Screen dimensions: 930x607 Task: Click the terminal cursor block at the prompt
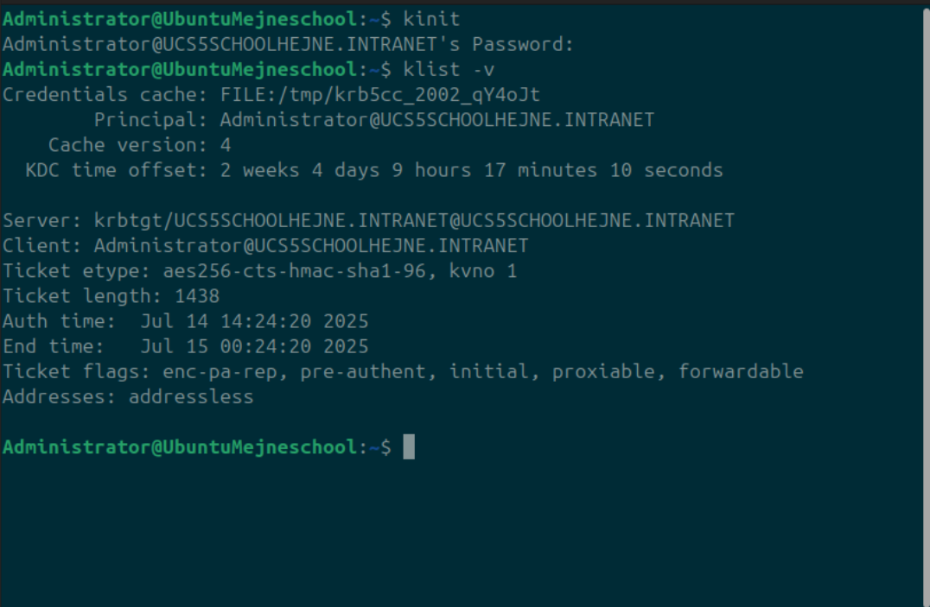click(409, 447)
